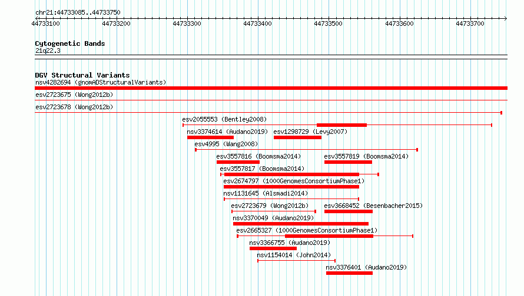
Task: Click the chr21:44733085..44733750 region text
Action: [78, 12]
